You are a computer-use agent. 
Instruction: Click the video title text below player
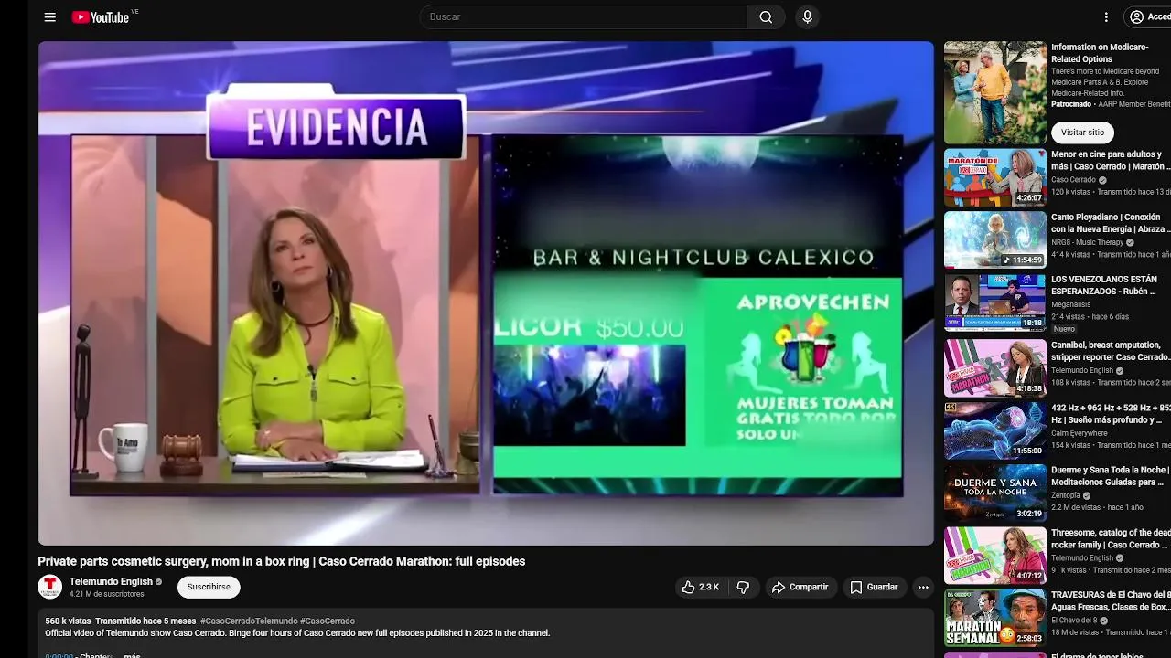tap(281, 561)
